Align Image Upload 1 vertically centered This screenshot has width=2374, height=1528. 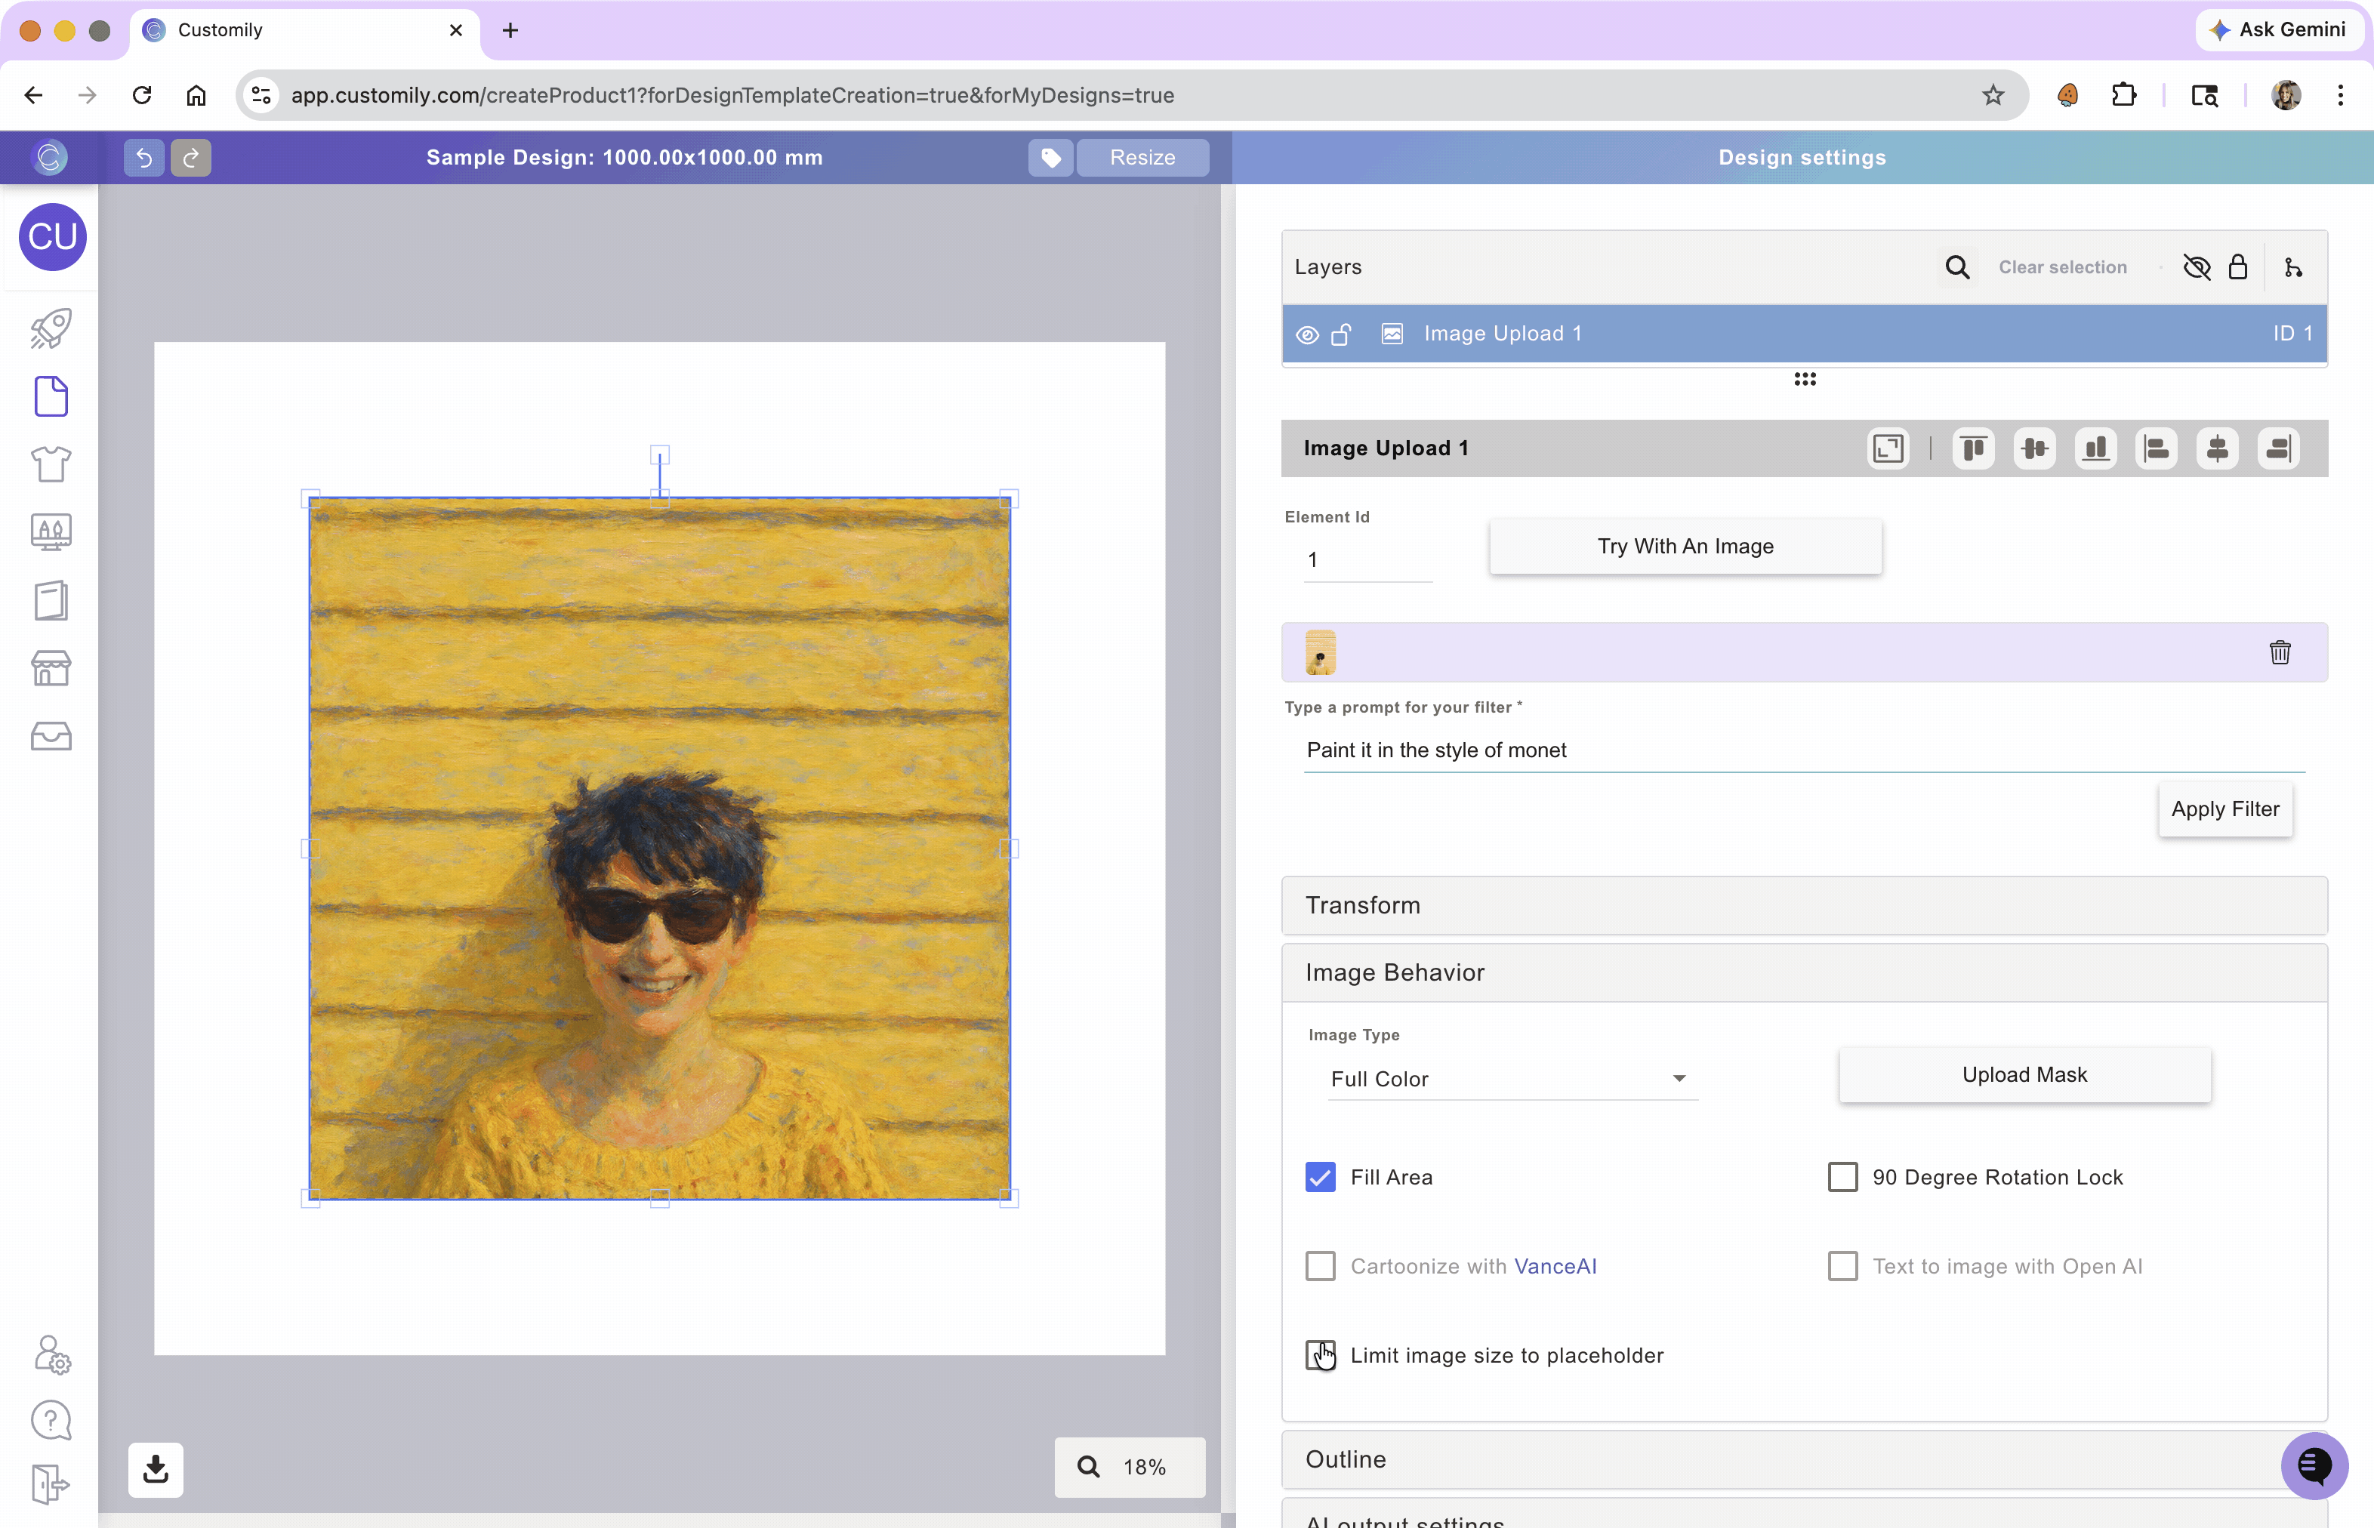[2034, 448]
